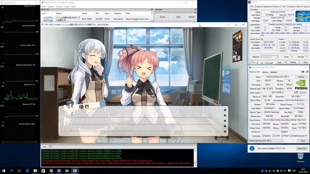Viewport: 310px width, 174px height.
Task: Open Task View on taskbar
Action: tap(19, 171)
